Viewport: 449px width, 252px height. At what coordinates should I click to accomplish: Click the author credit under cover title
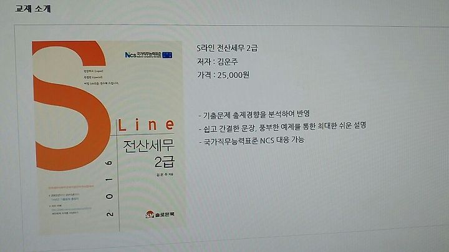pos(165,175)
